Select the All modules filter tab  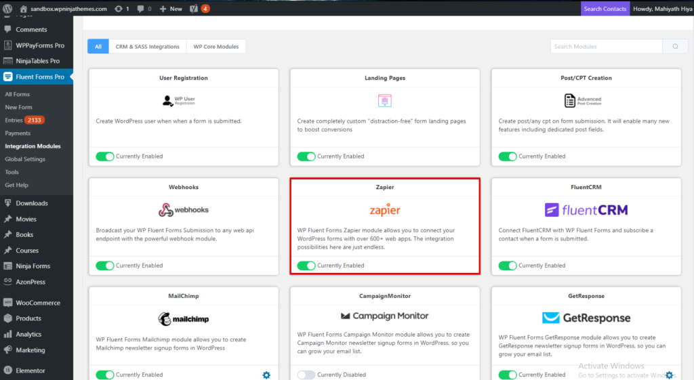[x=98, y=47]
